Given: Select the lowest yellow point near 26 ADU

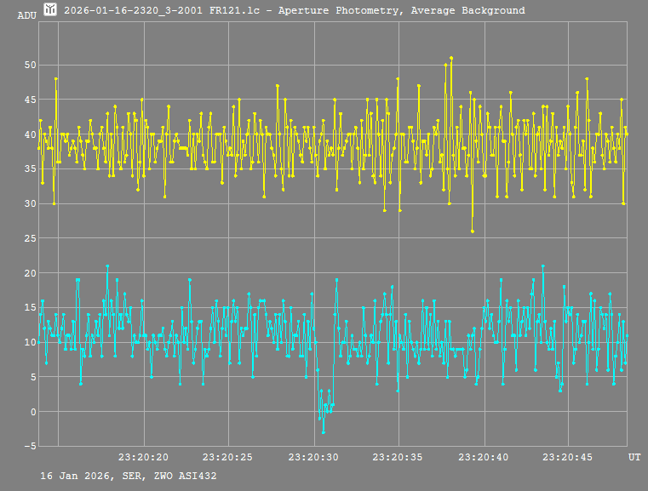Looking at the screenshot, I should pyautogui.click(x=473, y=231).
